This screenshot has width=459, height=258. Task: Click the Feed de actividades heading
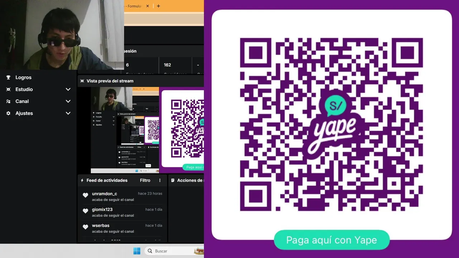click(x=107, y=180)
